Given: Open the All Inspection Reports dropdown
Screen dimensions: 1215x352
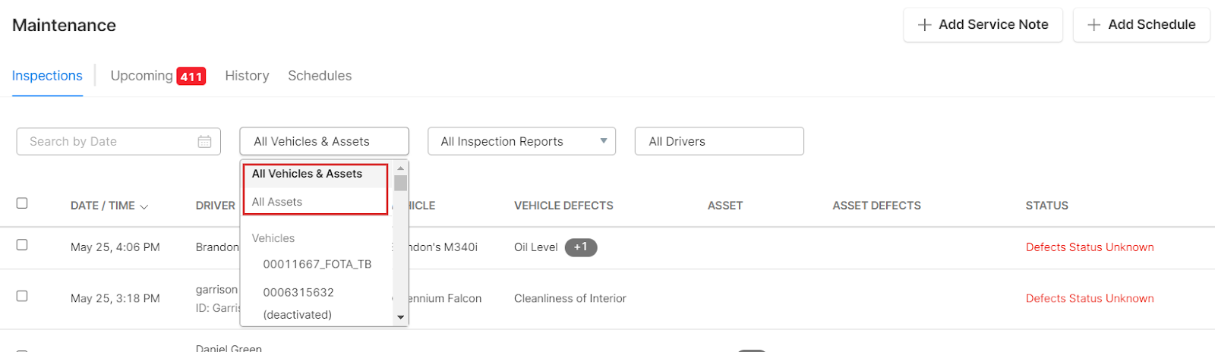Looking at the screenshot, I should coord(522,142).
